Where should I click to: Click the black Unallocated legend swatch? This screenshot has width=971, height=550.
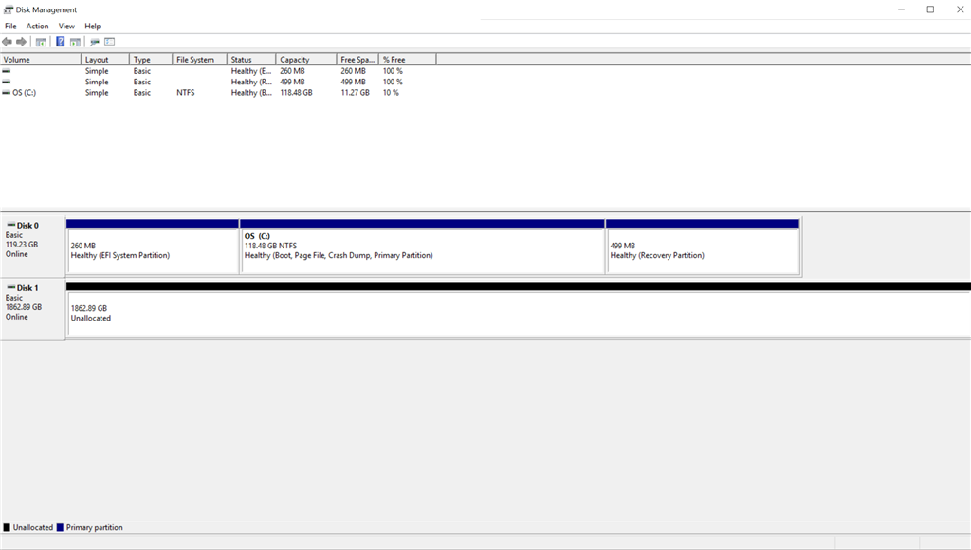[7, 527]
